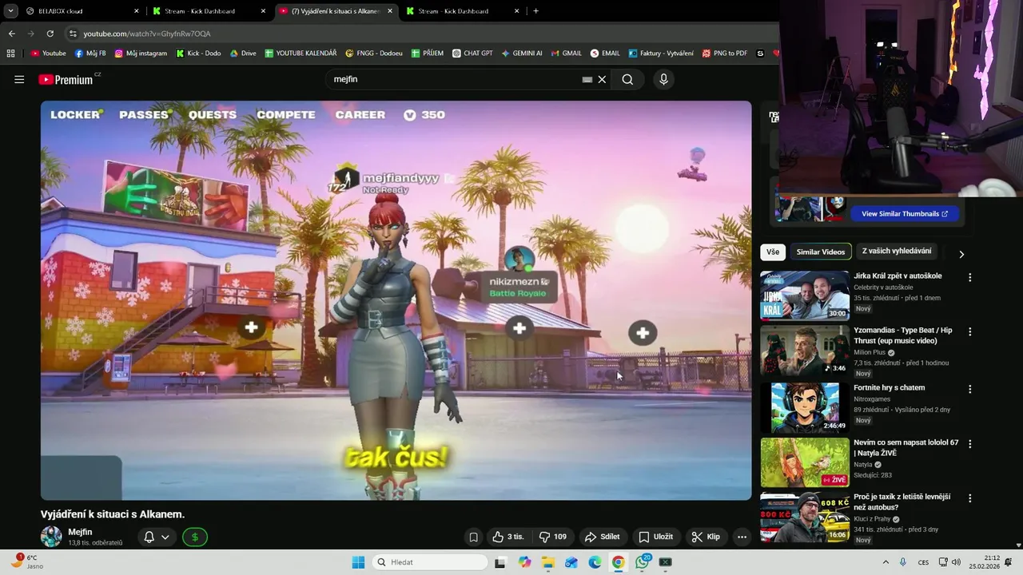This screenshot has width=1023, height=575.
Task: Open Fortnite hry s chatem thumbnail
Action: (x=805, y=407)
